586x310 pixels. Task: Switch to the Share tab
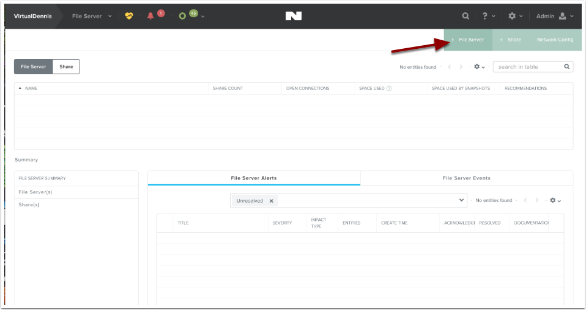[x=66, y=67]
